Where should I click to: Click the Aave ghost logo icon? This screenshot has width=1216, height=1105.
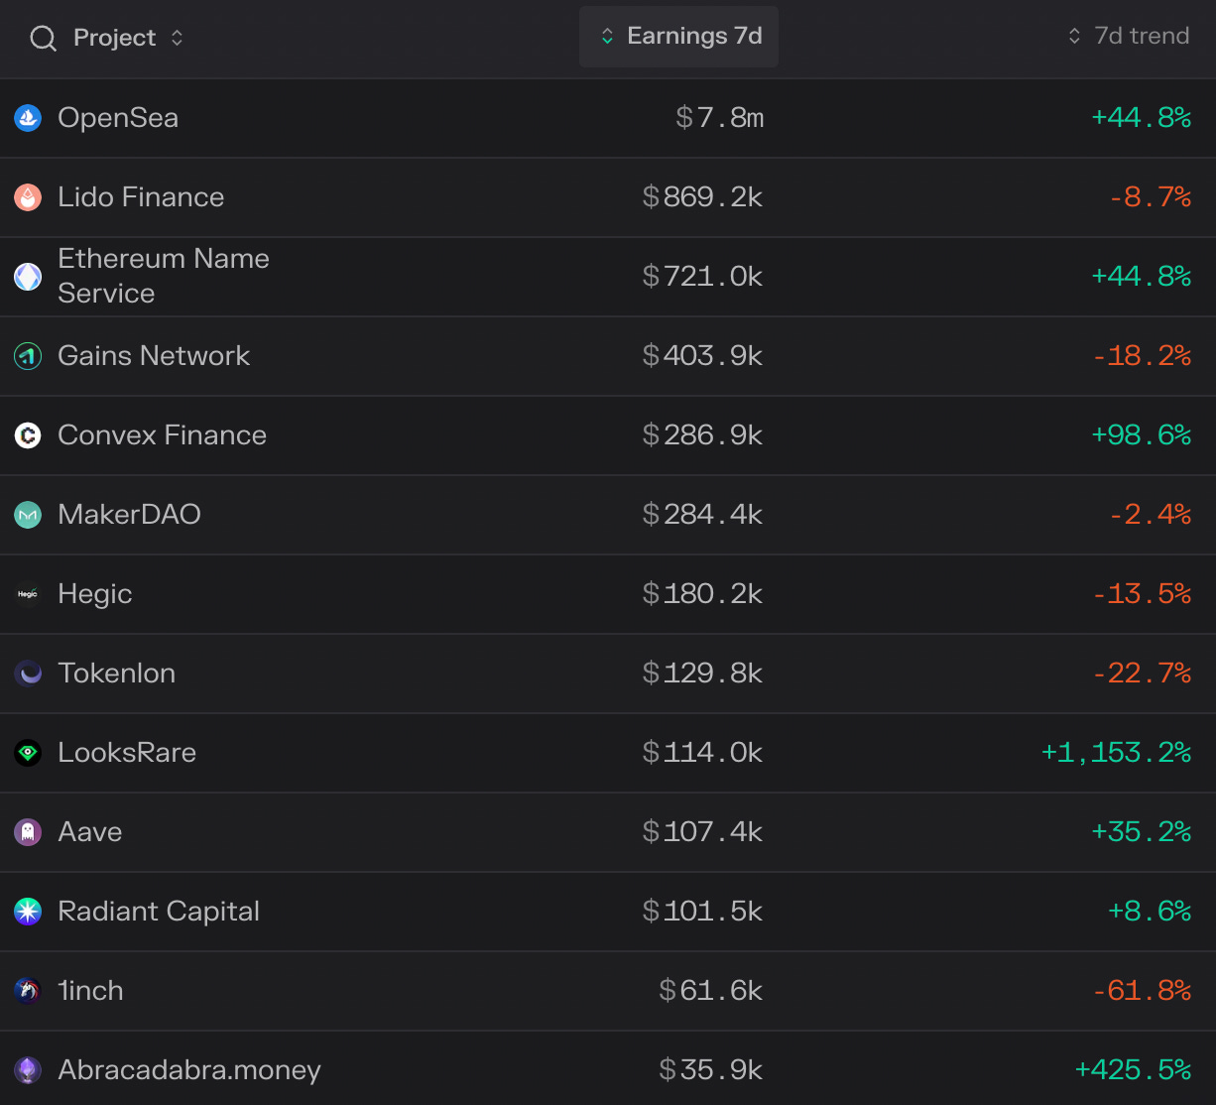click(x=28, y=832)
